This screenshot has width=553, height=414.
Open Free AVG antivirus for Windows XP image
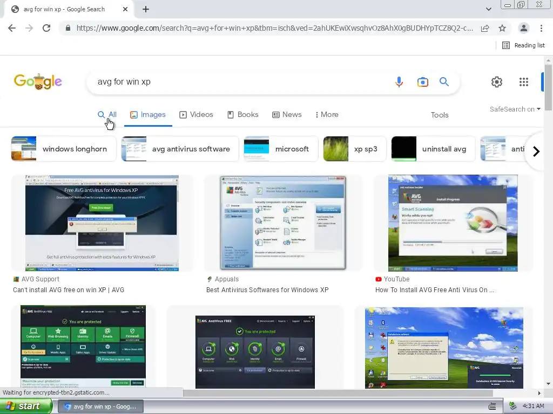pos(102,223)
